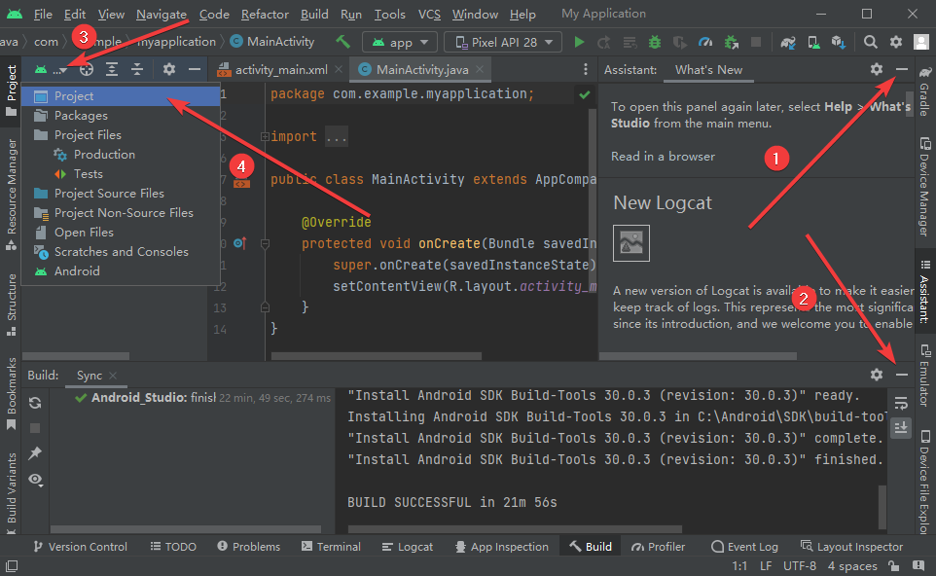This screenshot has height=576, width=936.
Task: Start debugging with the green bug icon
Action: (x=655, y=42)
